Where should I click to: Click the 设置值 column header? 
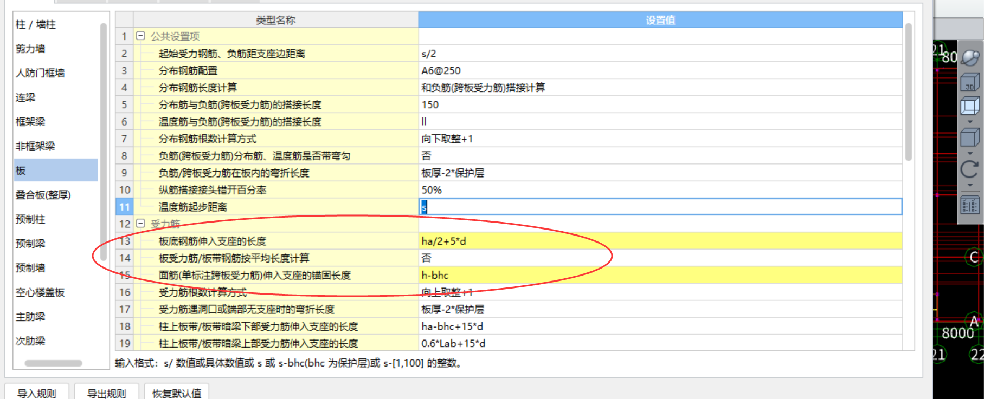(660, 20)
